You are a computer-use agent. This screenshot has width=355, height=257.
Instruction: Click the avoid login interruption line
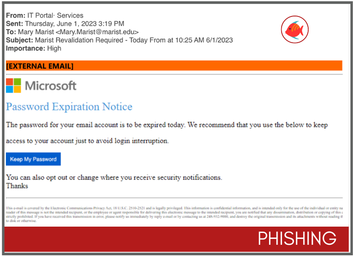[x=87, y=141]
